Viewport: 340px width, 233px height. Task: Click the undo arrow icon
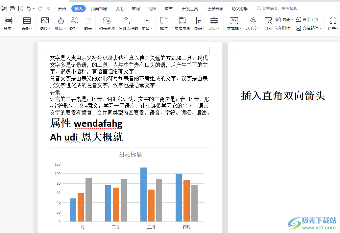[29, 9]
